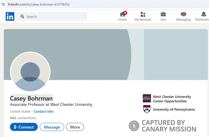
Task: Open the Contact info link
Action: point(43,111)
